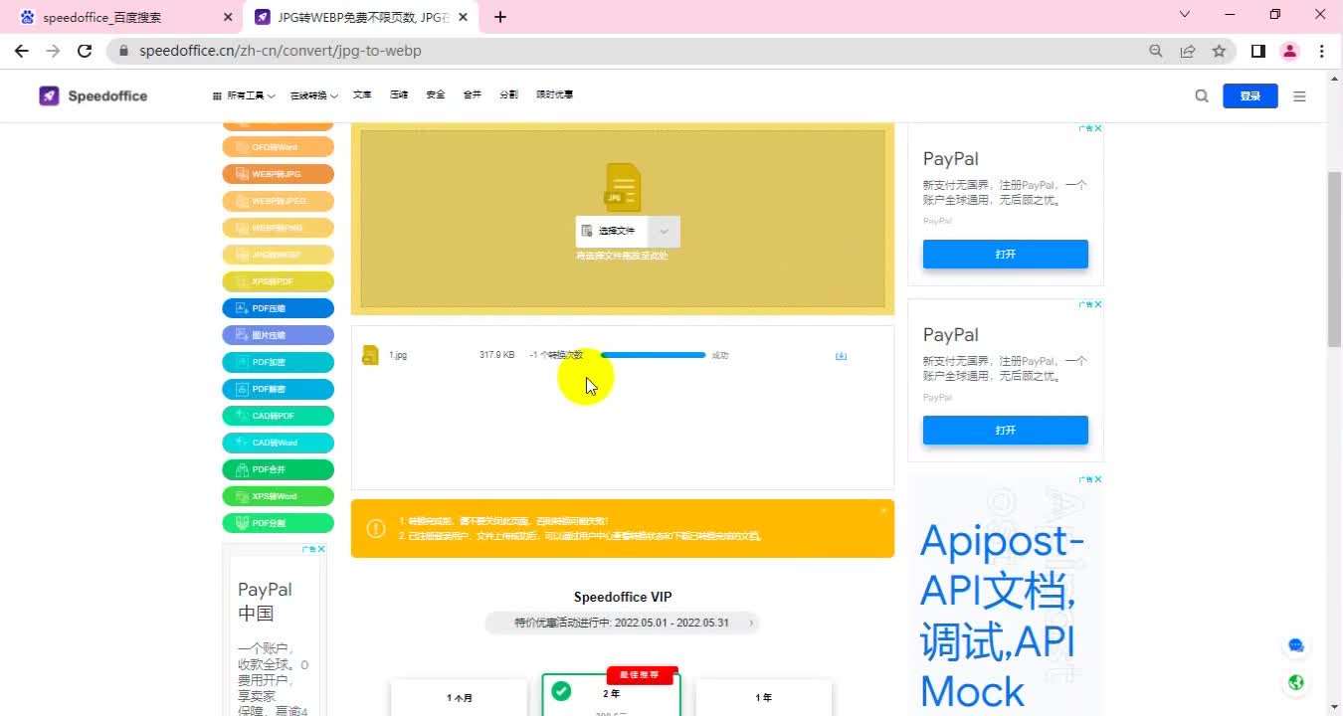Click the search magnifier icon
The width and height of the screenshot is (1343, 716).
[x=1201, y=95]
